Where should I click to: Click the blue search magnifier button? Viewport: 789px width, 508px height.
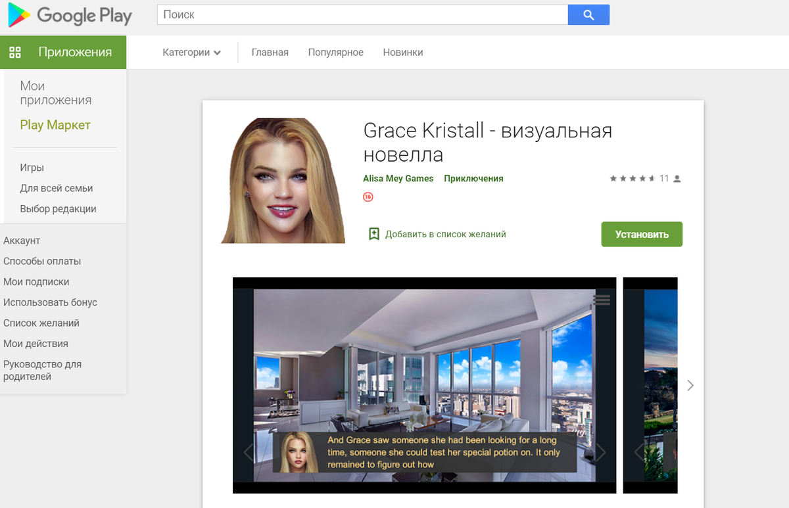[x=588, y=14]
